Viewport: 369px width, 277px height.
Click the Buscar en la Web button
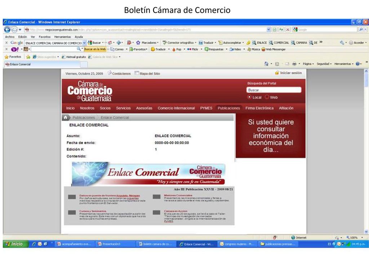[x=95, y=49]
